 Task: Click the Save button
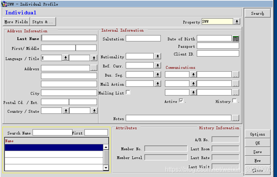point(258,152)
